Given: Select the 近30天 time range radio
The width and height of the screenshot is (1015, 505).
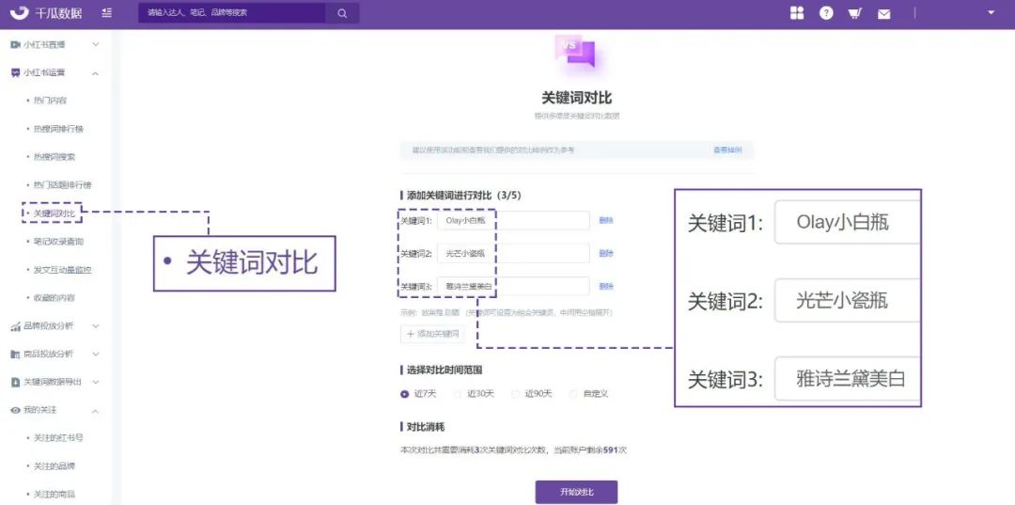Looking at the screenshot, I should 458,394.
